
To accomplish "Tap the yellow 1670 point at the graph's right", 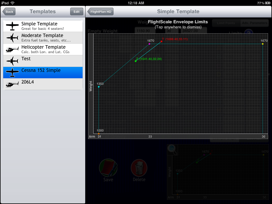I will pyautogui.click(x=263, y=44).
